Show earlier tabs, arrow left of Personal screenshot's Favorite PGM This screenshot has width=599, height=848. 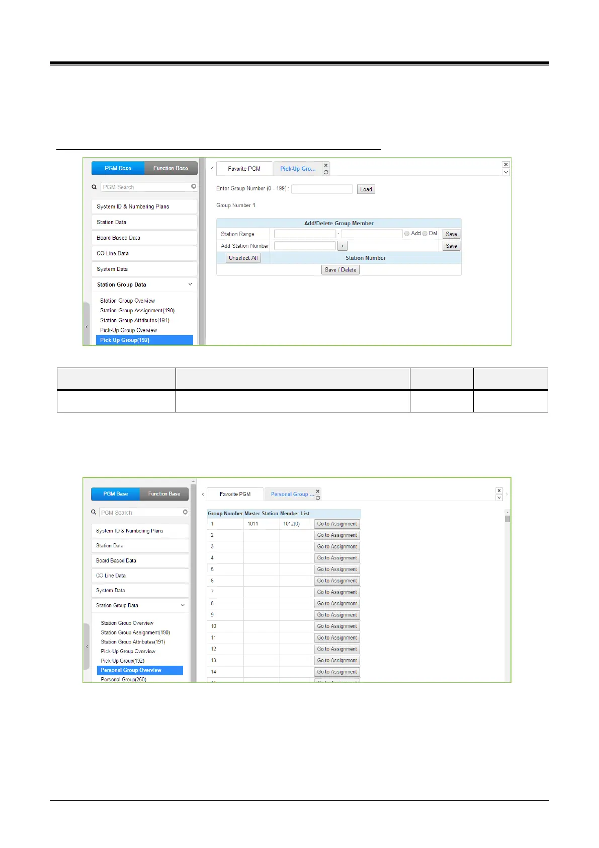[203, 494]
